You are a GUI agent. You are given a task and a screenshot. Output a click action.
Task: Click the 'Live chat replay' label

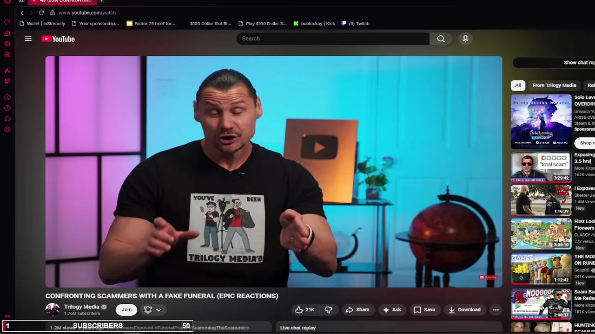(x=298, y=328)
